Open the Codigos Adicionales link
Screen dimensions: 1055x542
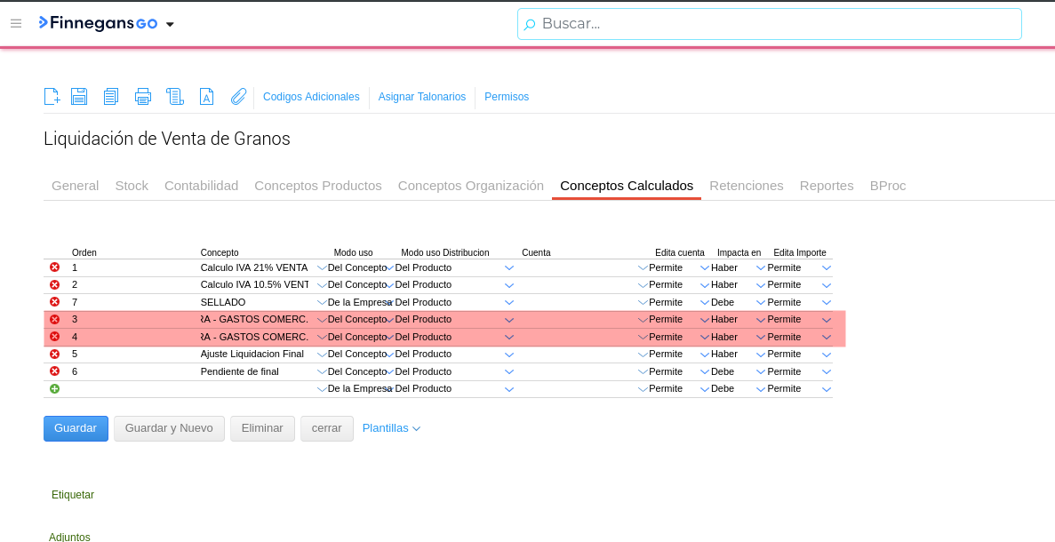point(311,97)
